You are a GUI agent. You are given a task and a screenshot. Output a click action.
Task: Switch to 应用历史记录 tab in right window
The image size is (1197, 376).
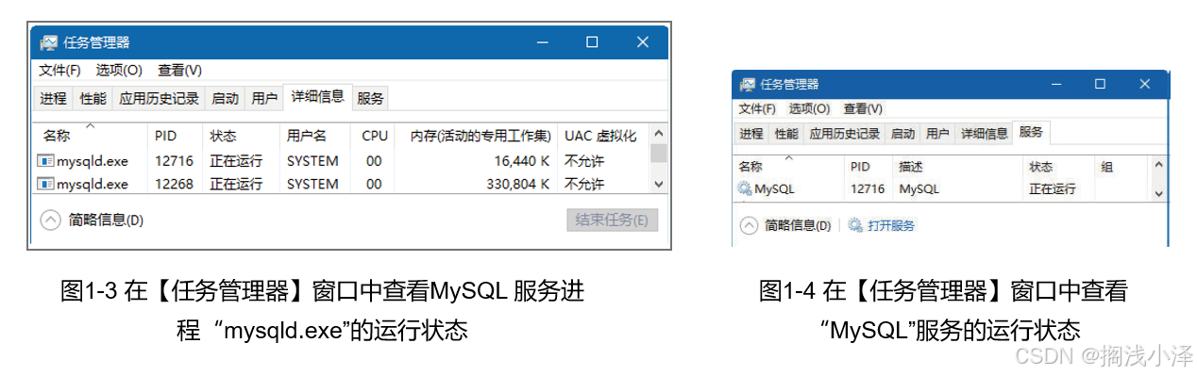845,134
